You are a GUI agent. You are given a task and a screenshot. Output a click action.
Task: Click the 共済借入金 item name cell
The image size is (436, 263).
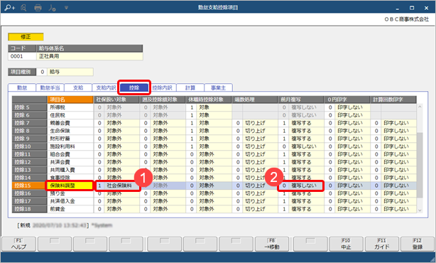pyautogui.click(x=70, y=201)
